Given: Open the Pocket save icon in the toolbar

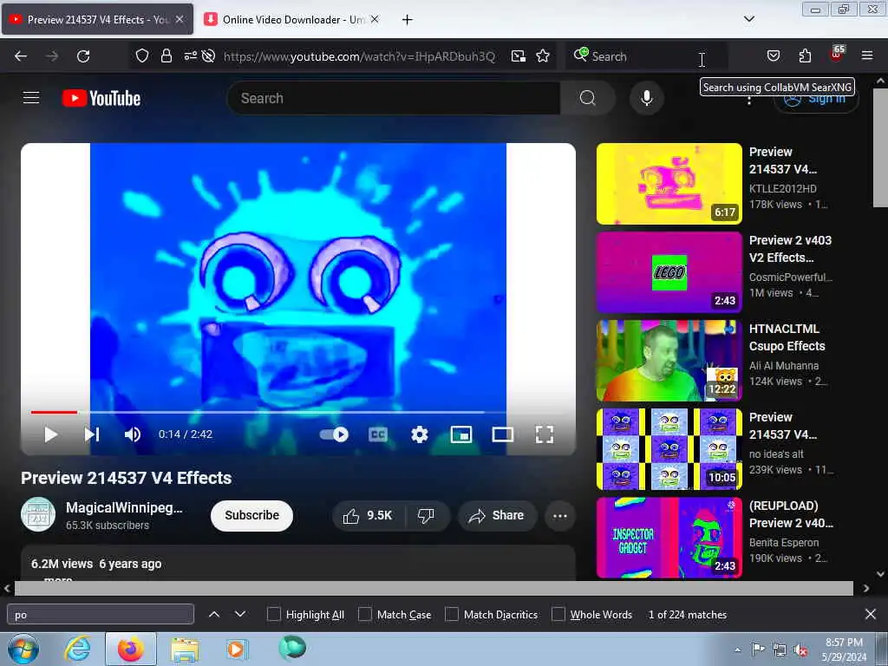Looking at the screenshot, I should click(x=773, y=56).
